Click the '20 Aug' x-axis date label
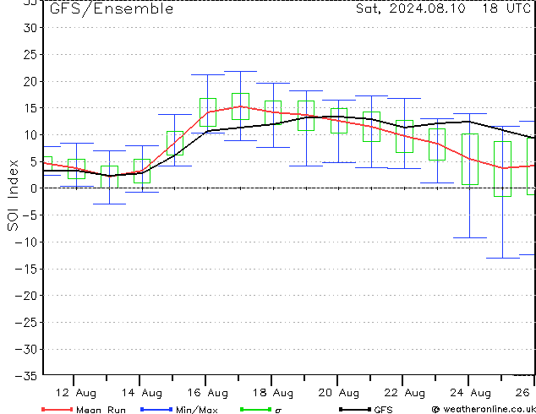Screen dimensions: 536x414 pos(339,393)
